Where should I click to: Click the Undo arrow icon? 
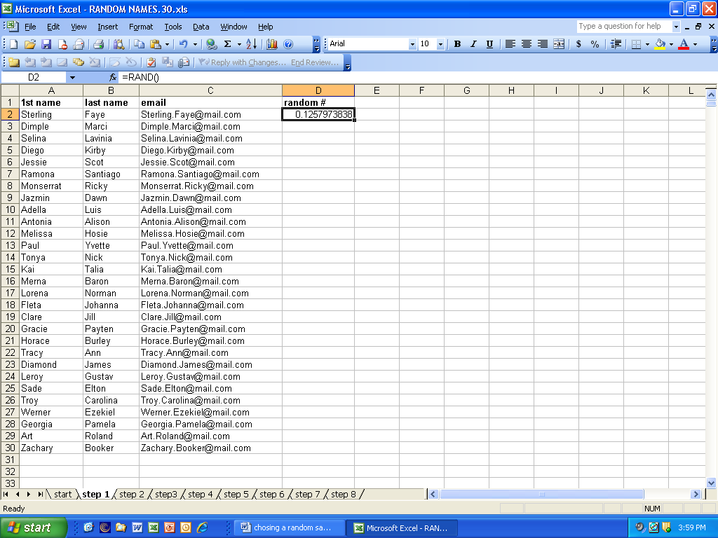[184, 44]
